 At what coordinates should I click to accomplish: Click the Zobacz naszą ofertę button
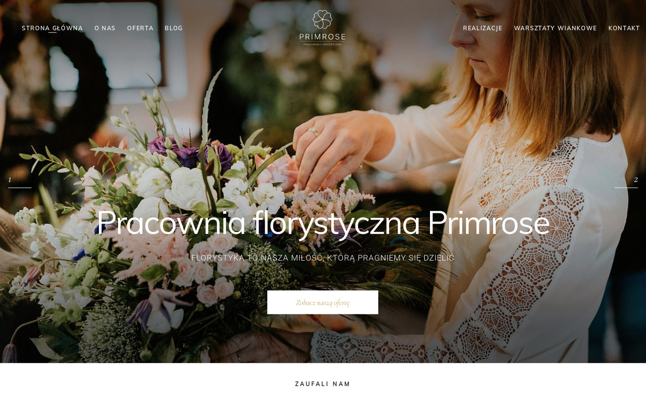[x=323, y=303]
